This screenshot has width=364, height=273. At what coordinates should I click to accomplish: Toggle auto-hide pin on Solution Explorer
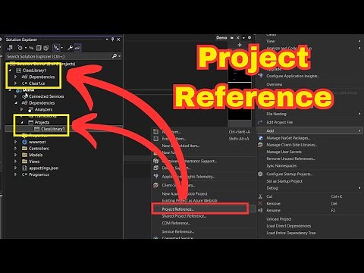pyautogui.click(x=112, y=39)
